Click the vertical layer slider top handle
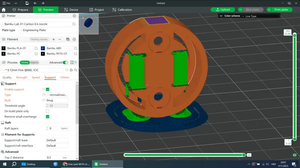300x168 pixels. 295,35
